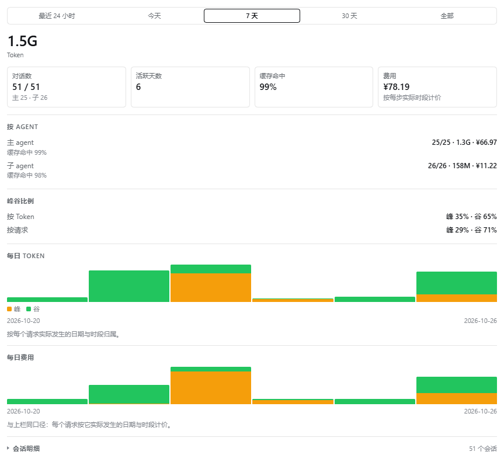Click the last day's green segment in 每日 TOKEN chart
504x462 pixels.
tap(457, 283)
